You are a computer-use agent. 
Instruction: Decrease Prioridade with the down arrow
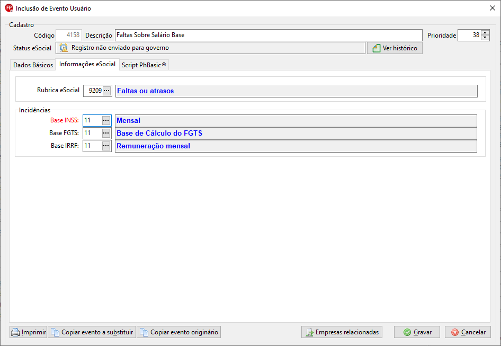click(x=485, y=38)
